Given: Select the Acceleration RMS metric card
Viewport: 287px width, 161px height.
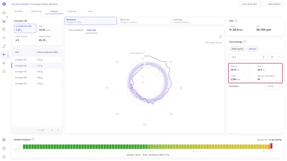Looking at the screenshot, I should tap(25, 28).
